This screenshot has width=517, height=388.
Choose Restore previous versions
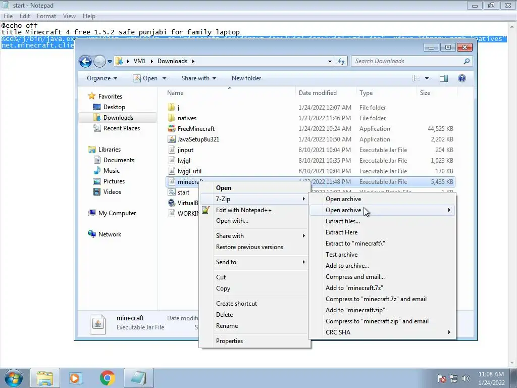[254, 247]
